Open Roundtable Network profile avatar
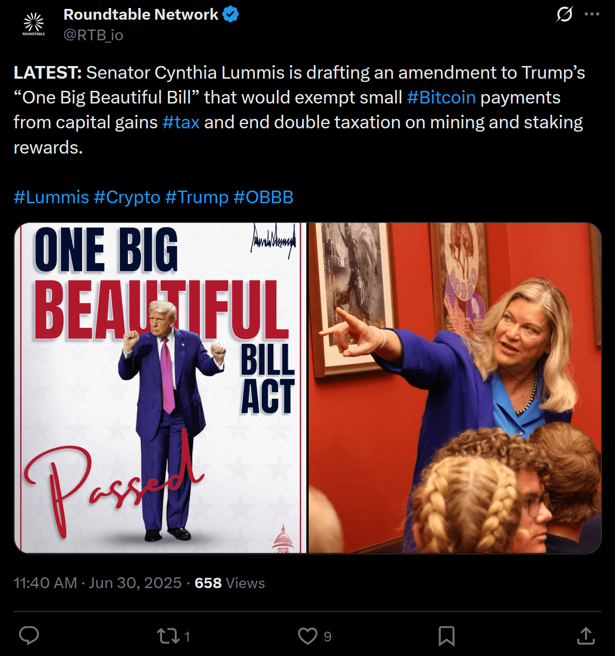This screenshot has height=656, width=615. 34,24
